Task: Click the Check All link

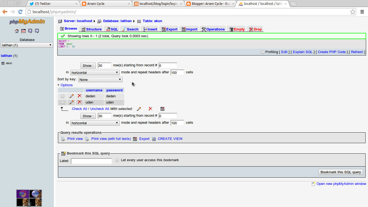Action: (79, 109)
